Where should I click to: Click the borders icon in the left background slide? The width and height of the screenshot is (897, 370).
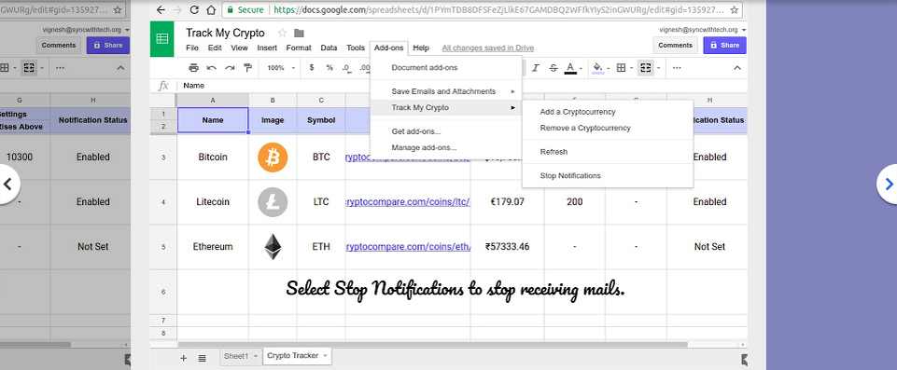pyautogui.click(x=4, y=68)
